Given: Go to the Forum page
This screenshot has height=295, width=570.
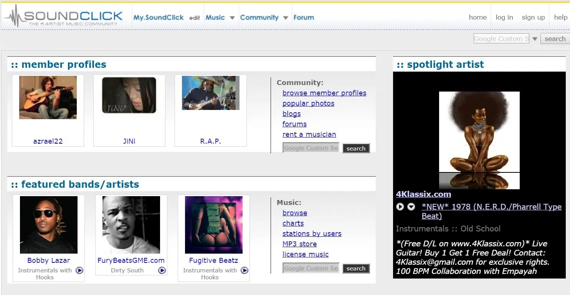Looking at the screenshot, I should (x=304, y=17).
